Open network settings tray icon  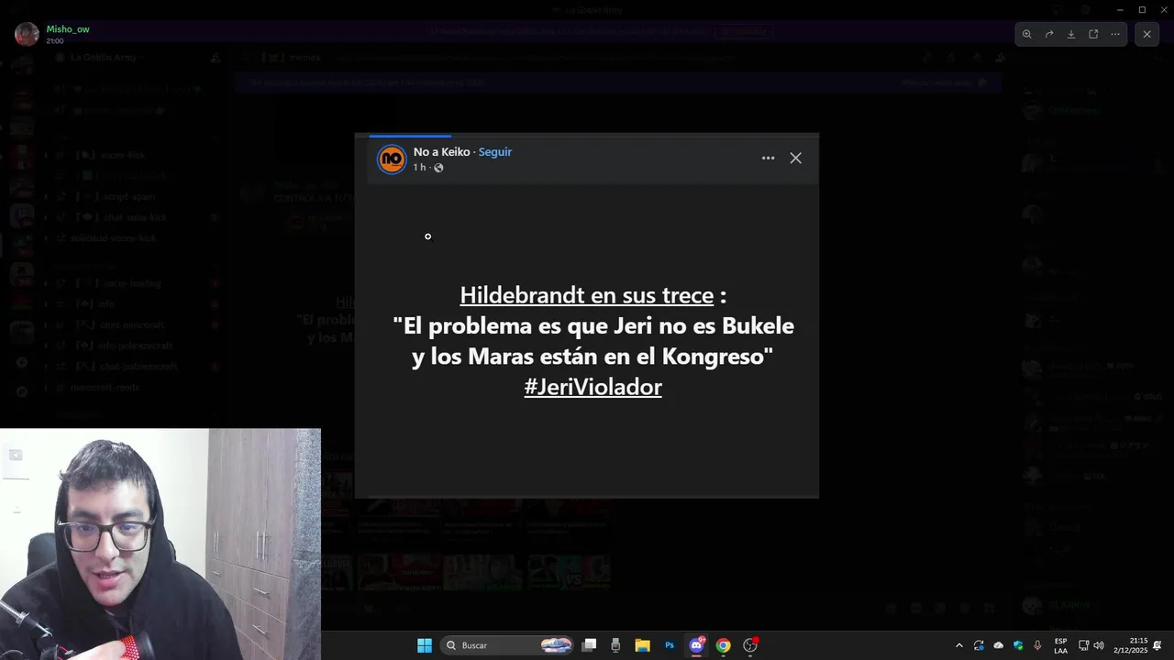pos(1083,645)
